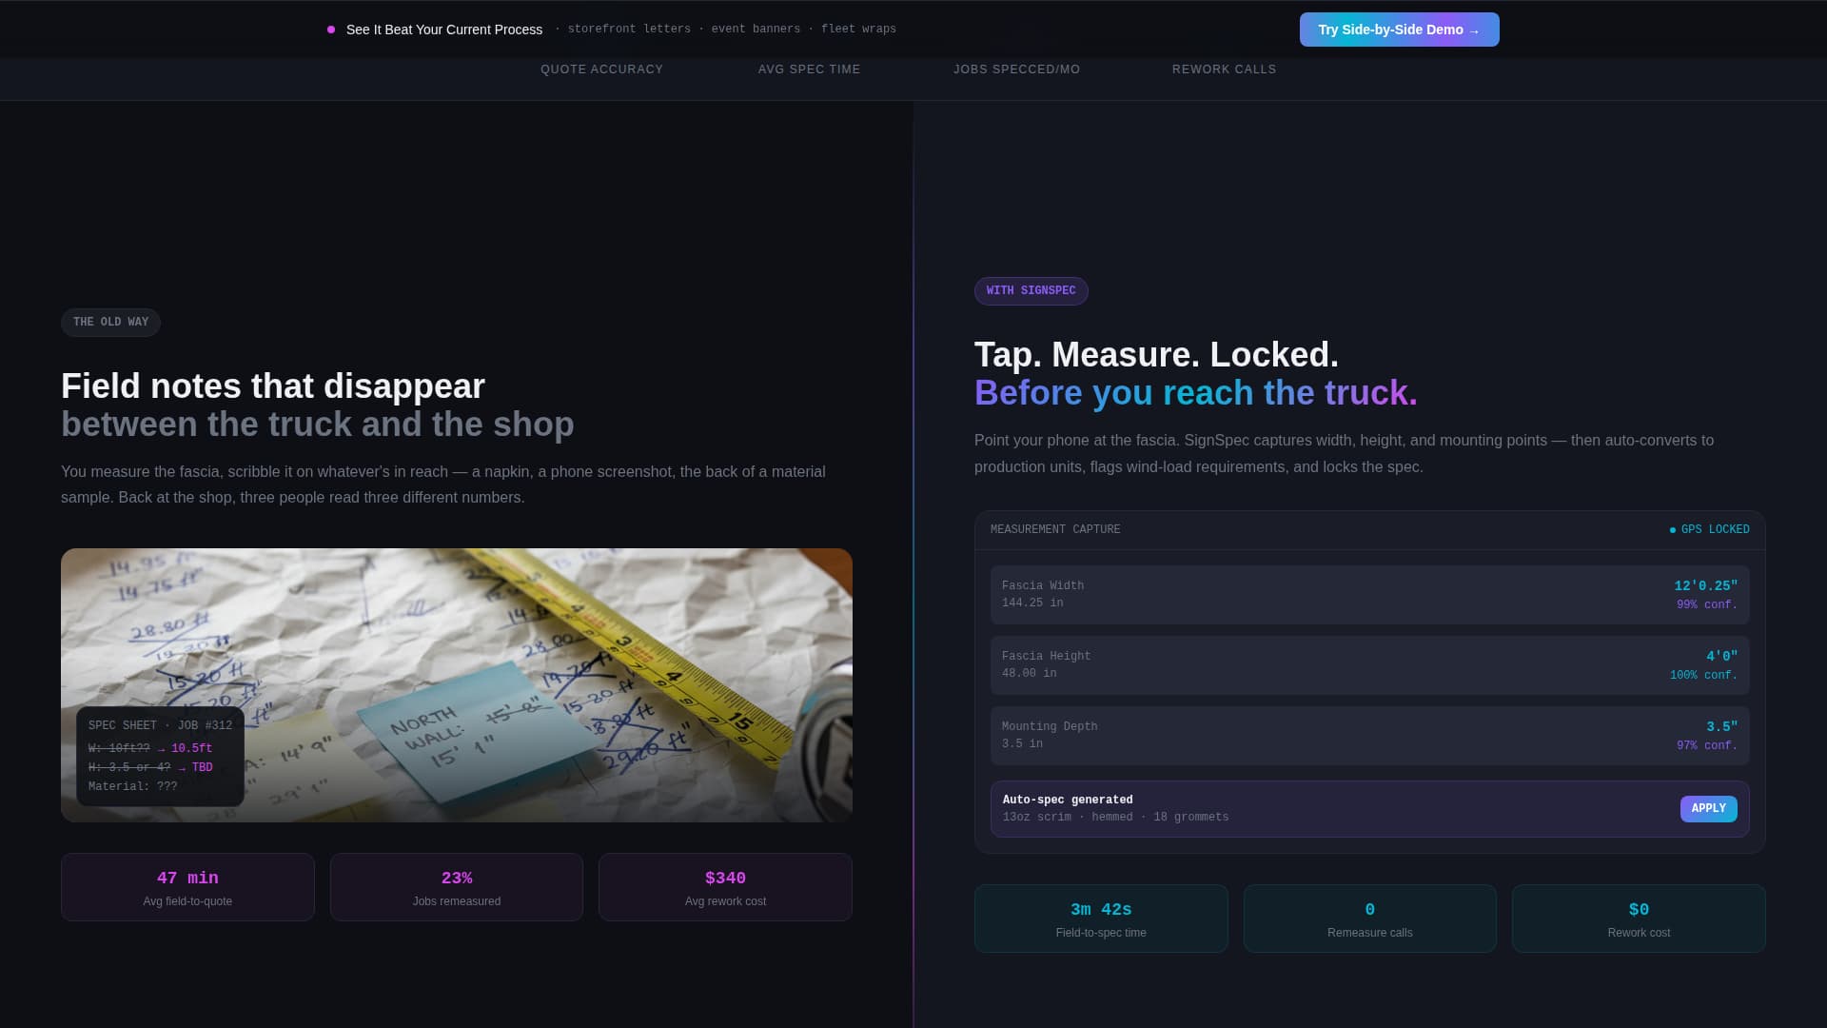Click the "storefront letters" tagline text
The height and width of the screenshot is (1028, 1827).
click(x=629, y=30)
